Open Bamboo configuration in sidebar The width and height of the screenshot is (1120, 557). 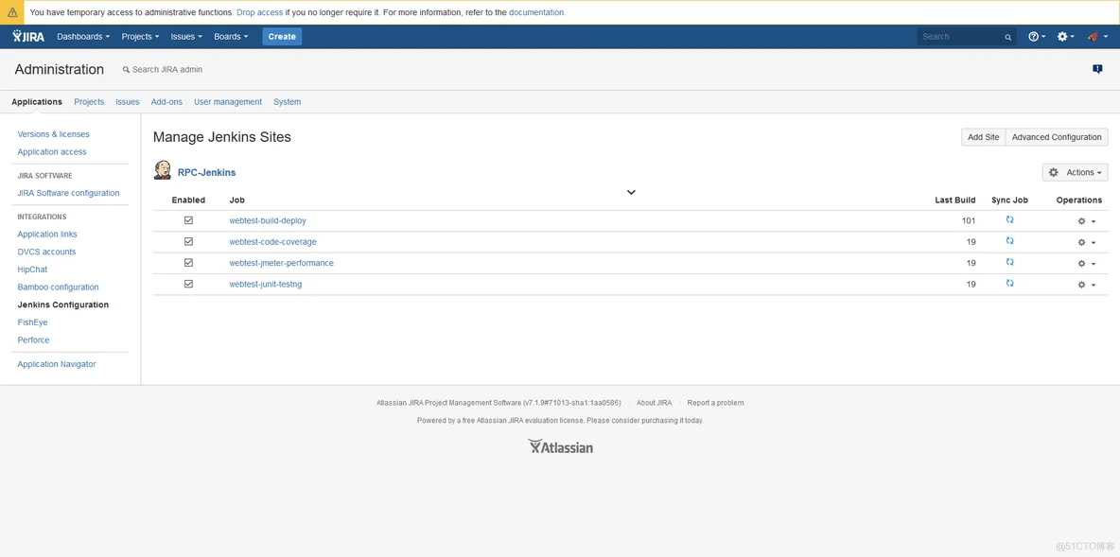tap(58, 287)
